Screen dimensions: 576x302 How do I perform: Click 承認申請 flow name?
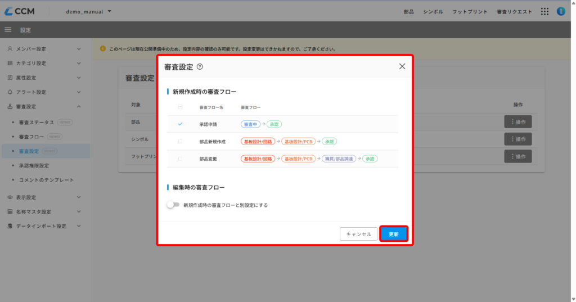click(x=208, y=124)
